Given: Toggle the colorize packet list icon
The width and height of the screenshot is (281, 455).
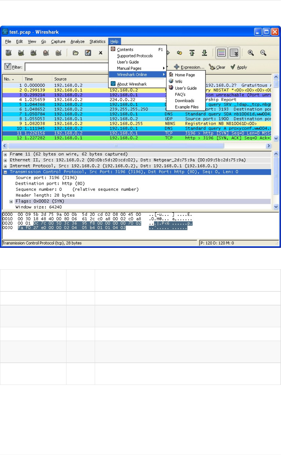Looking at the screenshot, I should pos(221,53).
